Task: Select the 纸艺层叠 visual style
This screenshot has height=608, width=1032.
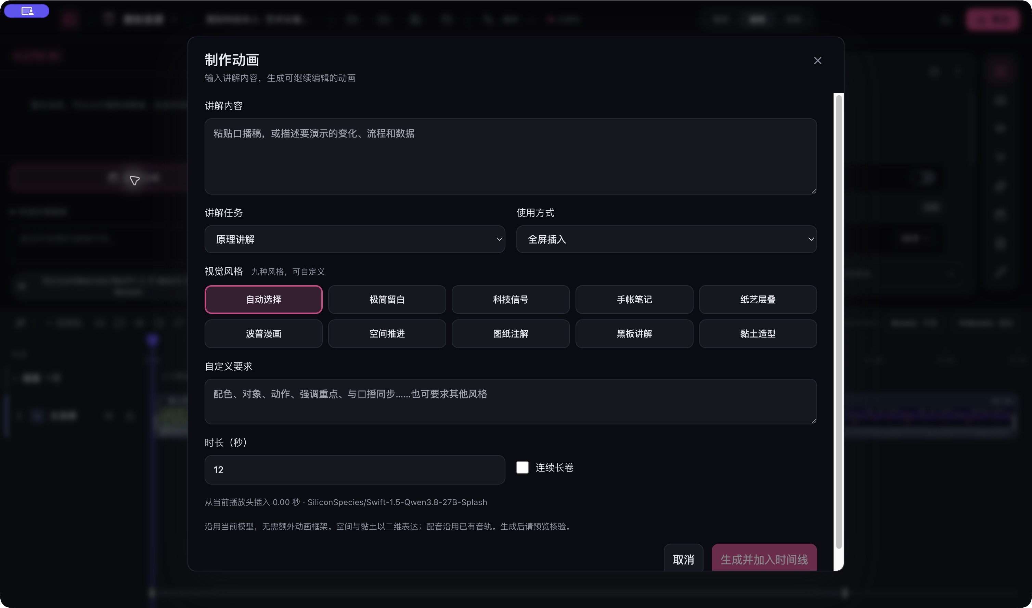Action: click(x=757, y=299)
